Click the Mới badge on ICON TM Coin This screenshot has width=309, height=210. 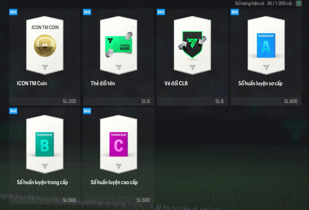(x=13, y=12)
